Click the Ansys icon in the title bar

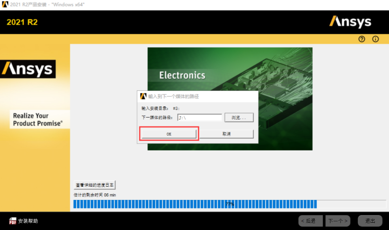coord(5,4)
